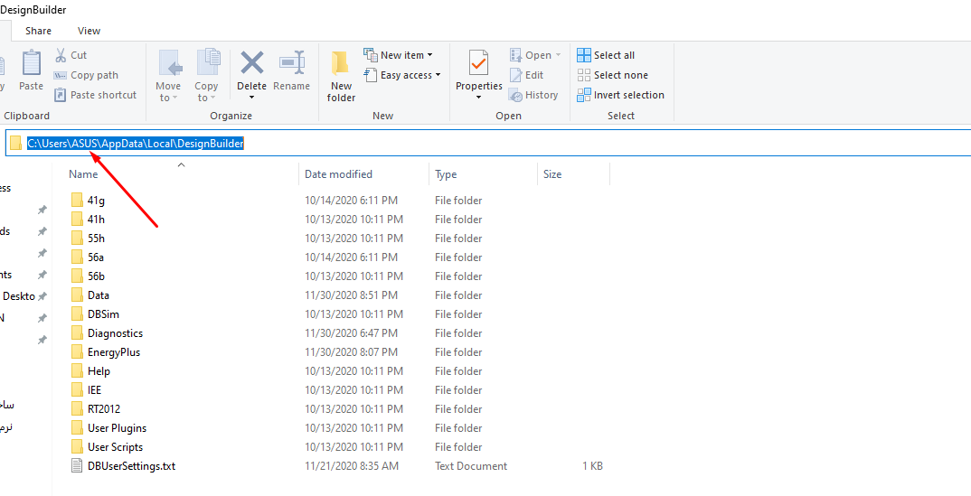The image size is (971, 496).
Task: Click the History icon in Open group
Action: point(516,95)
